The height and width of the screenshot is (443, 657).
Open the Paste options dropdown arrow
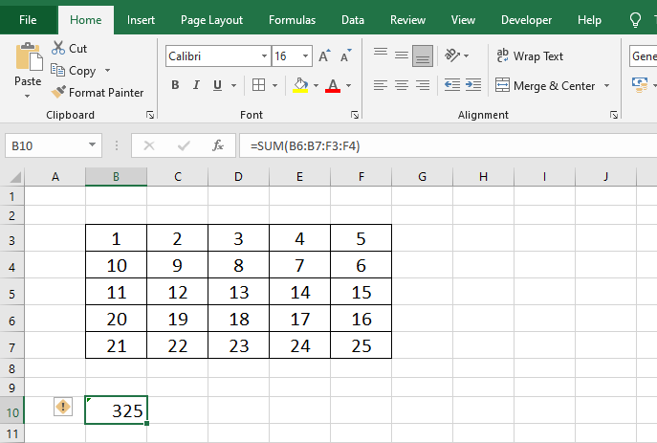[x=27, y=97]
